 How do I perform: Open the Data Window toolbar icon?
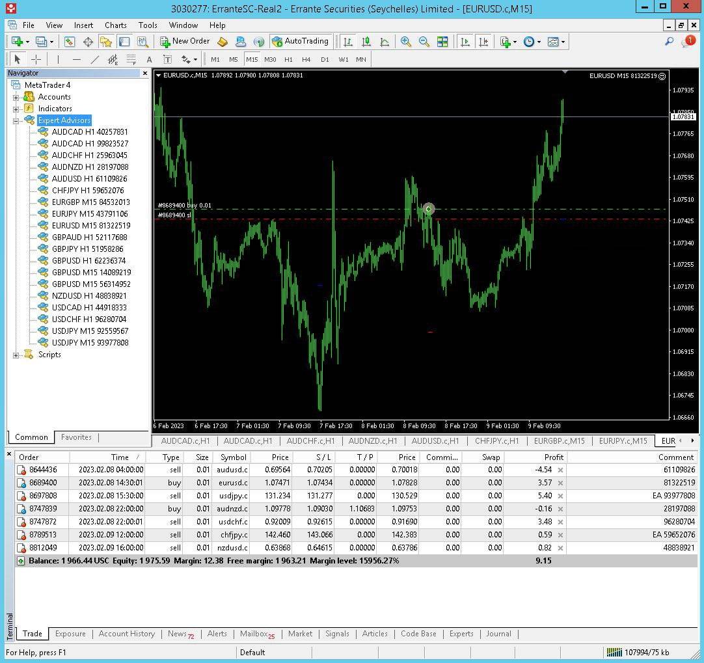tap(88, 42)
